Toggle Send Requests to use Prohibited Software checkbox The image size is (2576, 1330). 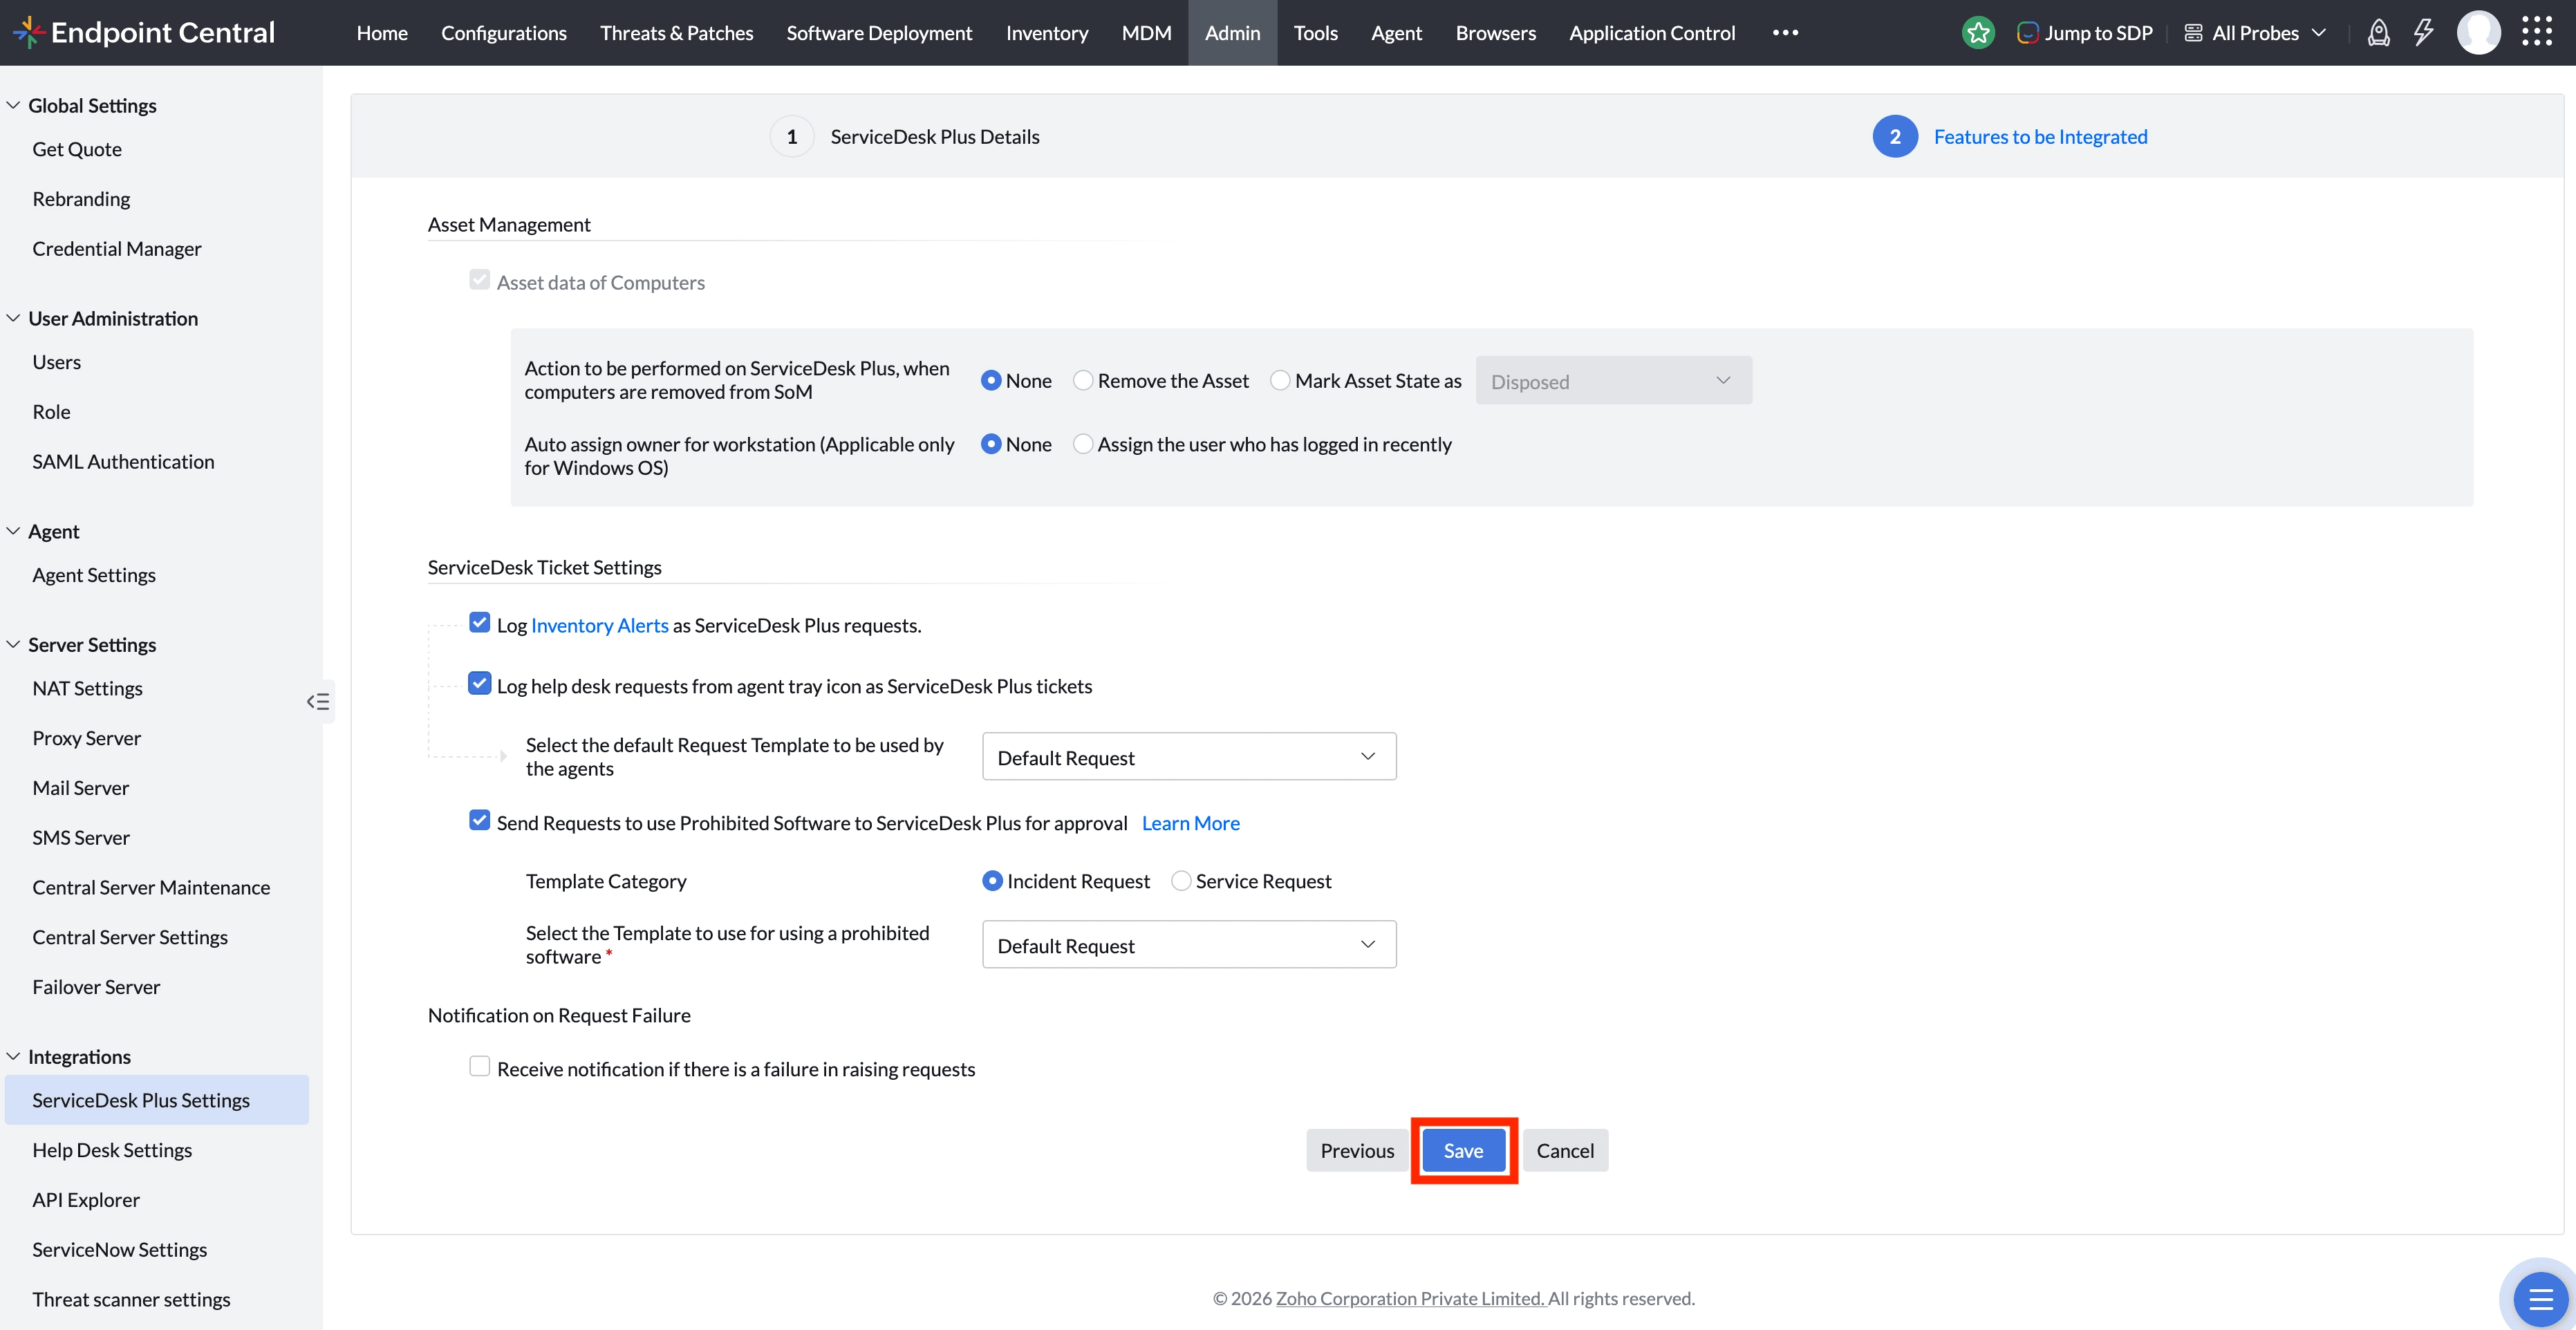[480, 821]
